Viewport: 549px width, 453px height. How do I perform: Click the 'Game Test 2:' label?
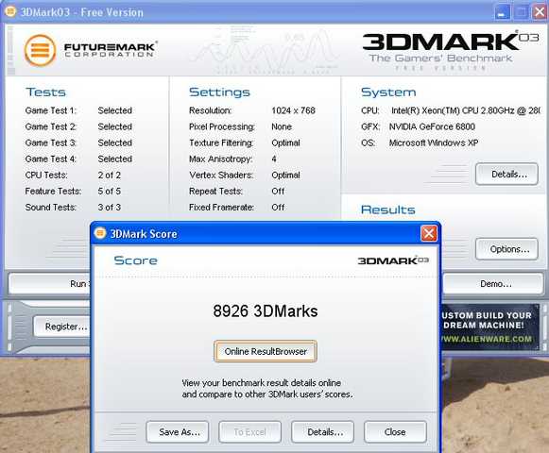coord(51,126)
